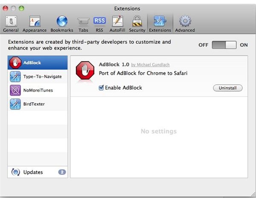This screenshot has width=256, height=198.
Task: Click the large AdBlock logo in details
Action: 85,70
